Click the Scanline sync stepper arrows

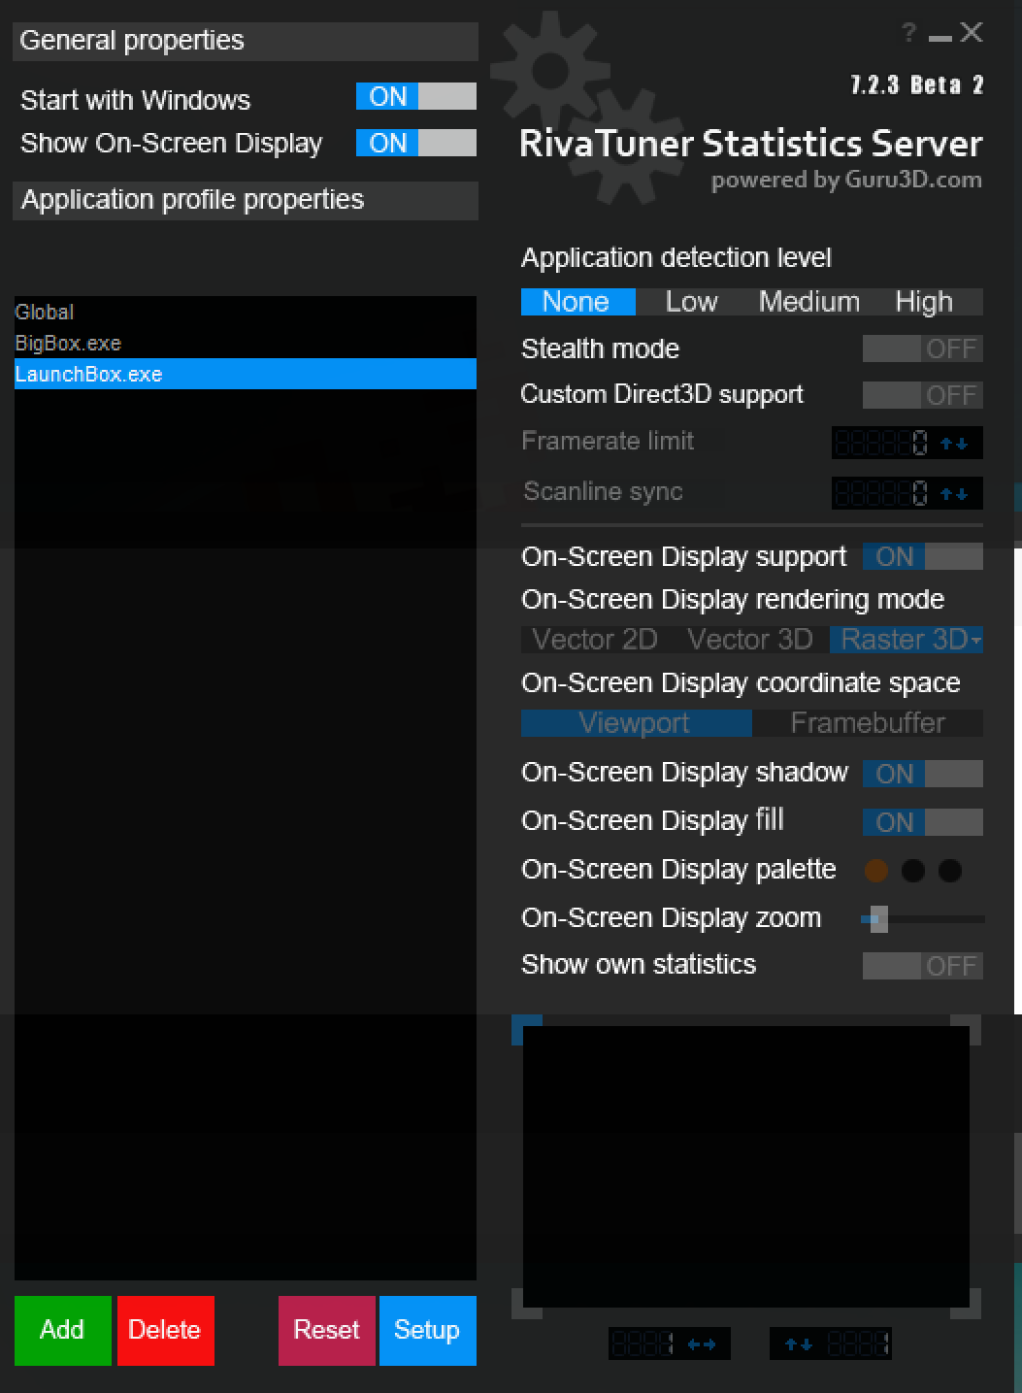tap(955, 494)
